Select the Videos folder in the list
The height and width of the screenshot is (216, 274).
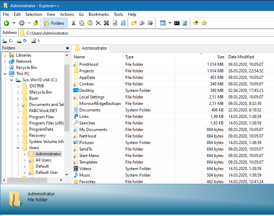(85, 169)
